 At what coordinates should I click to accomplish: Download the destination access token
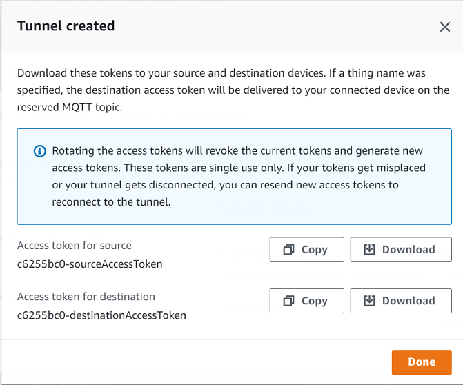401,301
